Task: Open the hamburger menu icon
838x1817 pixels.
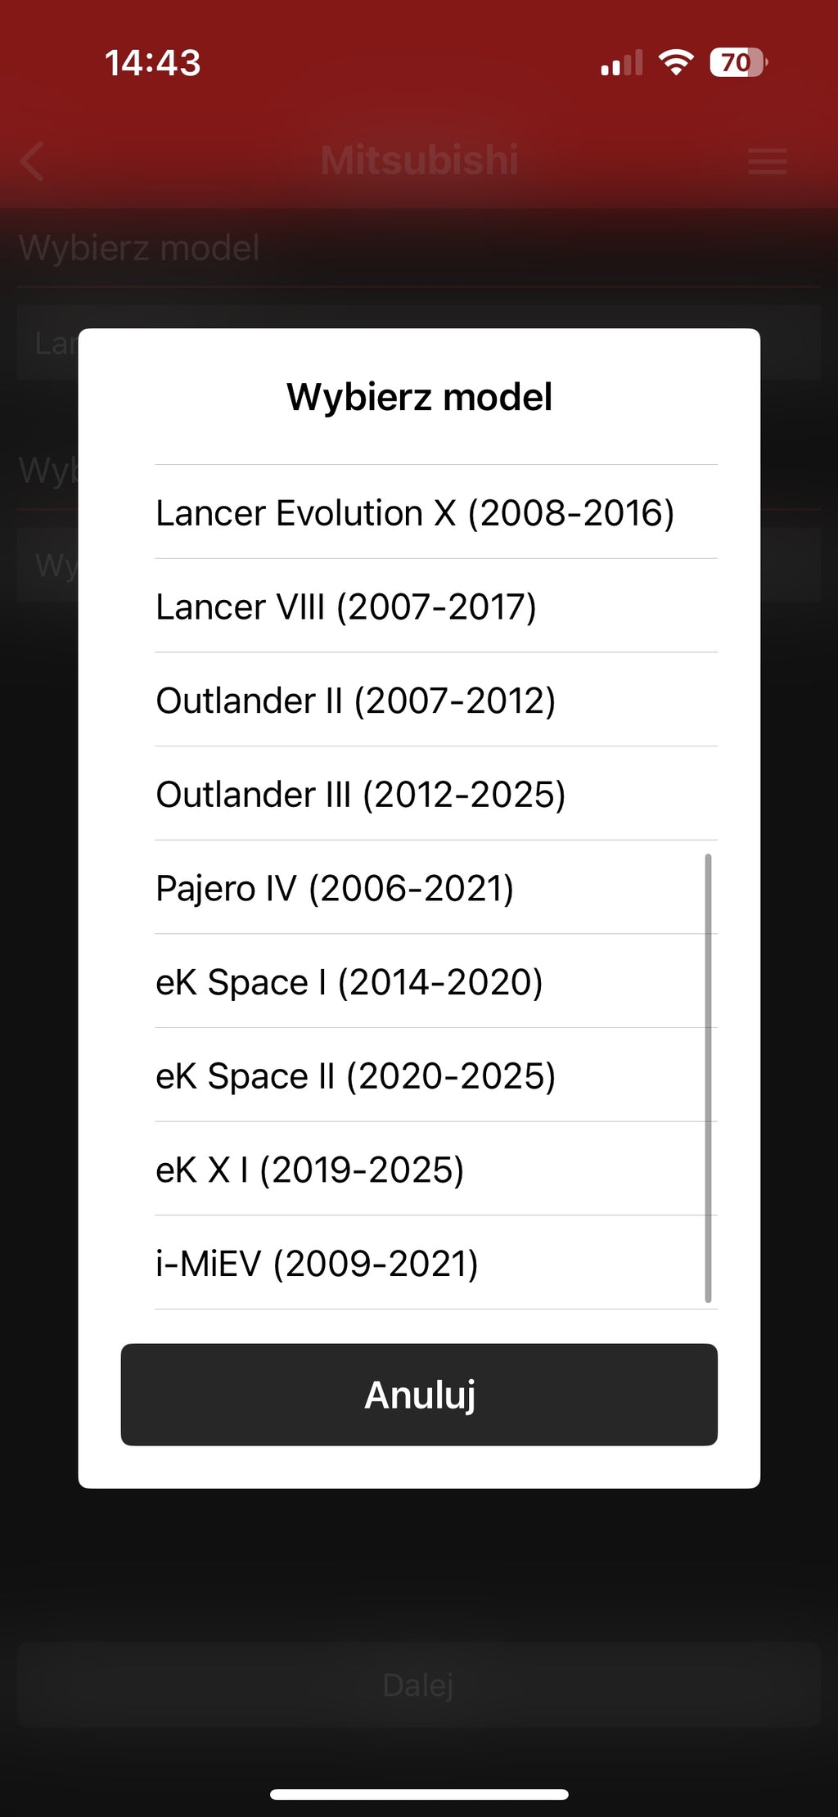Action: click(767, 161)
